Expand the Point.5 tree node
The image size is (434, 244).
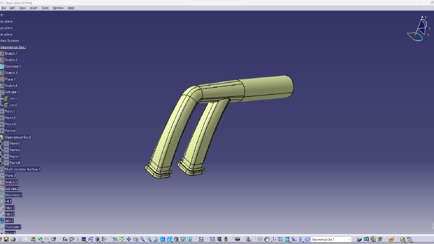point(1,143)
